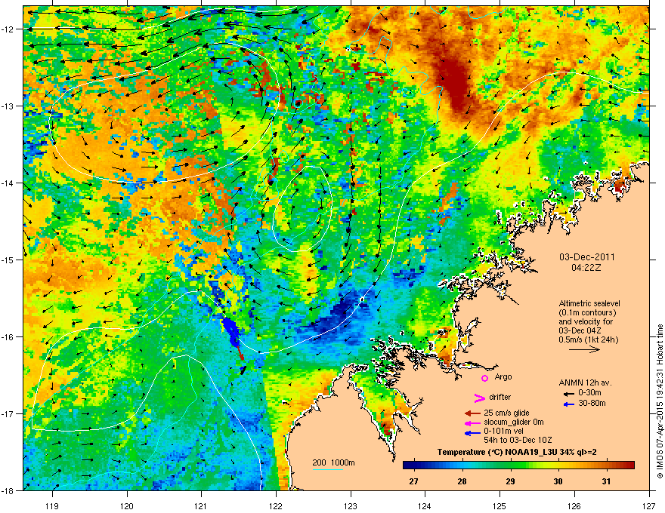Click the '0-101m vel' legend label
Viewport: 665px width, 513px height.
tap(504, 431)
